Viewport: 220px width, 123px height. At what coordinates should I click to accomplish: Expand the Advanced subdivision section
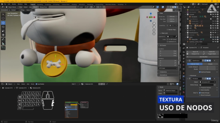[193, 76]
